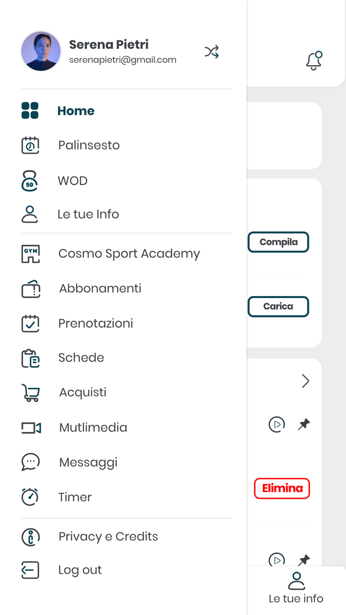Open Serena Pietri's profile picture
The image size is (346, 615).
[x=41, y=51]
